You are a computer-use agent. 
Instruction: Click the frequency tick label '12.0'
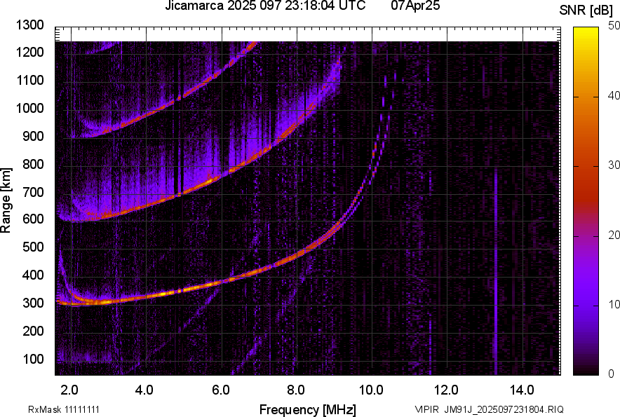(x=446, y=390)
